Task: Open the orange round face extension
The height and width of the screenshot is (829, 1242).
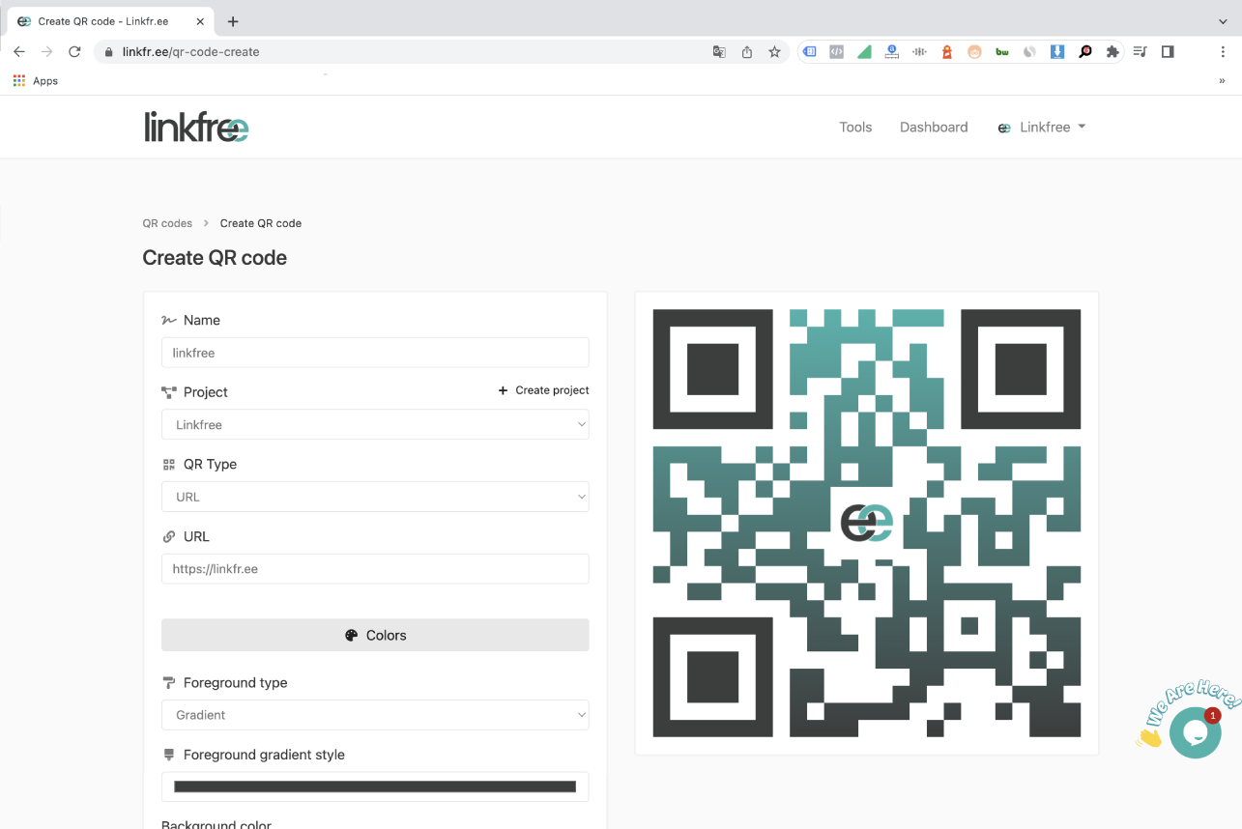Action: coord(974,52)
